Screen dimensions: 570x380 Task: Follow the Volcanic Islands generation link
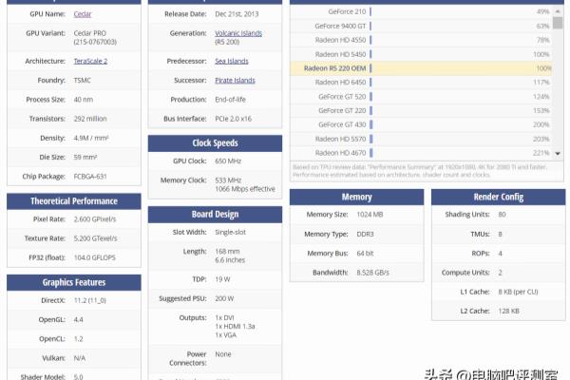pyautogui.click(x=238, y=33)
